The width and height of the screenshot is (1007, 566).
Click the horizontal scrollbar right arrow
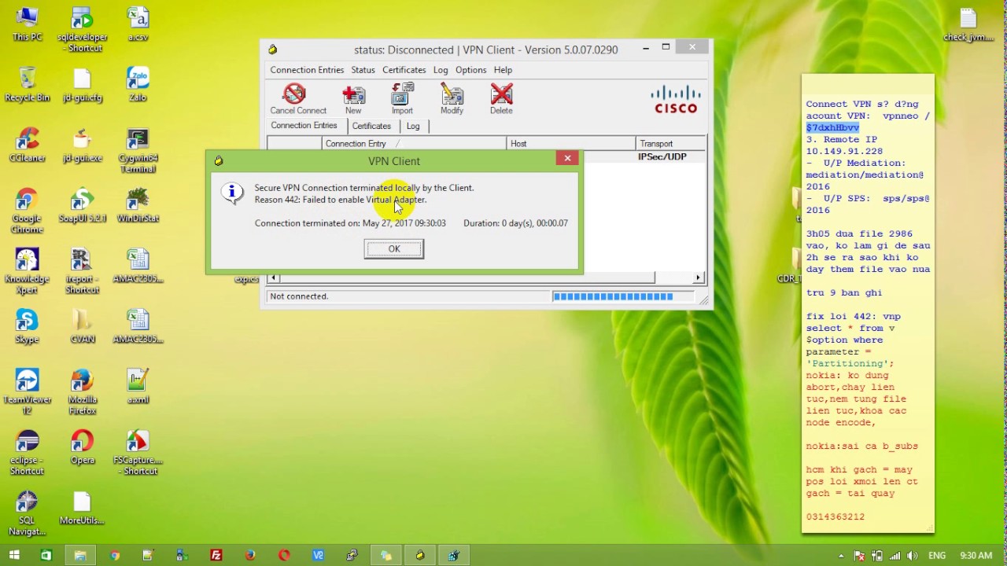point(698,277)
